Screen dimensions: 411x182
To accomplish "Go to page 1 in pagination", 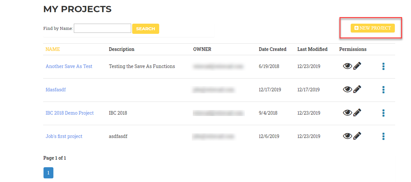I will point(48,173).
